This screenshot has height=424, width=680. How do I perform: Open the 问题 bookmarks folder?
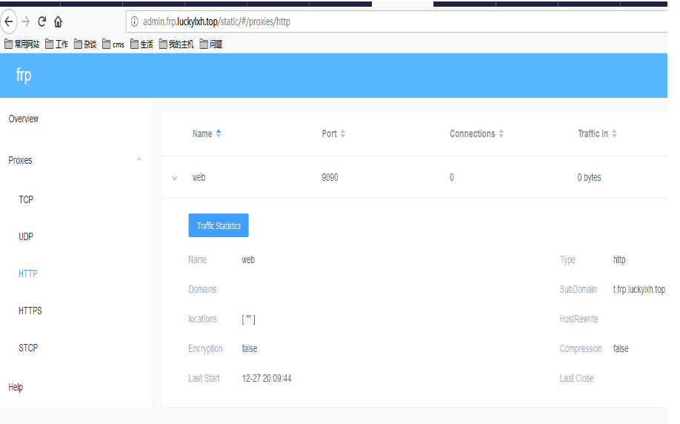211,44
